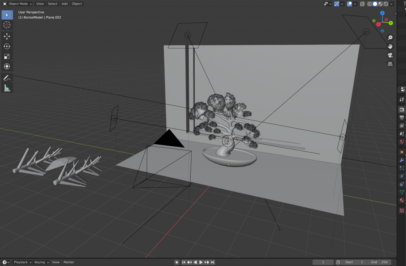Toggle preview range clock icon
This screenshot has width=406, height=266.
(x=338, y=262)
